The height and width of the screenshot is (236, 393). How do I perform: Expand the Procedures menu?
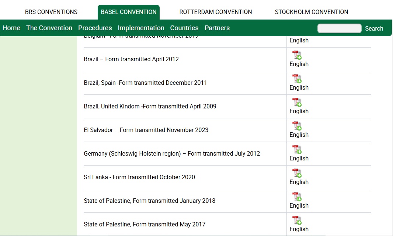pos(95,28)
